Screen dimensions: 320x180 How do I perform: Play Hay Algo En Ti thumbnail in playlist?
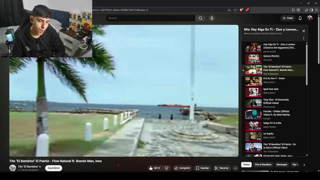[253, 47]
